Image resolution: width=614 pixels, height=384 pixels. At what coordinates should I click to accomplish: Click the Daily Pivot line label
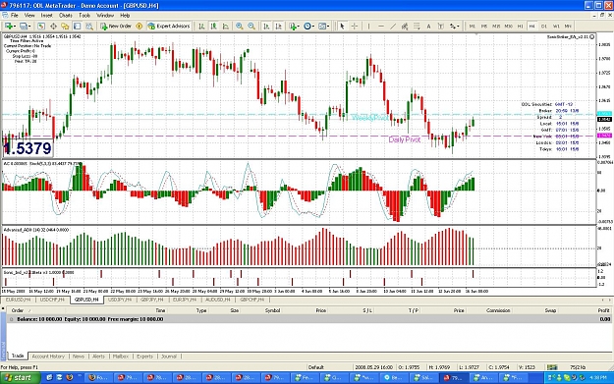pos(404,139)
